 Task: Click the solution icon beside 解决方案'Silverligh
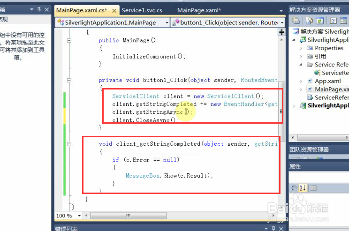coord(296,32)
